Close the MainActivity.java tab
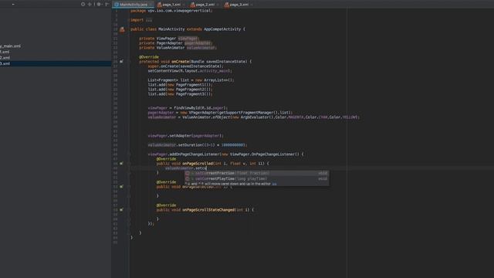494x278 pixels. tap(151, 5)
